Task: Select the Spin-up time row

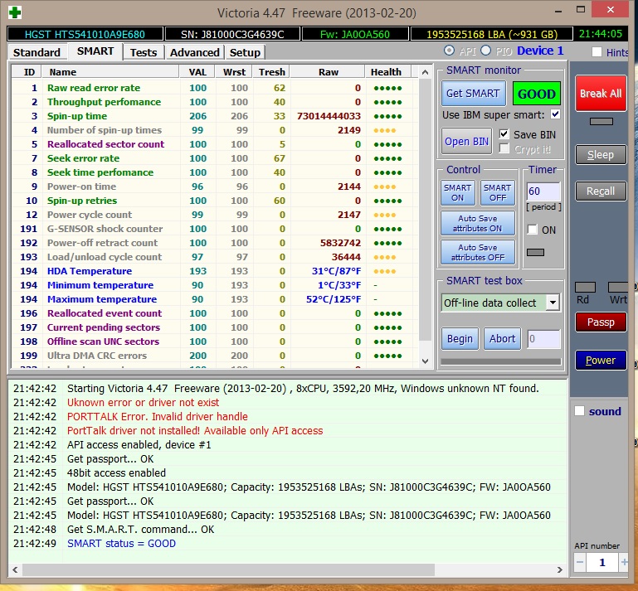Action: point(215,116)
